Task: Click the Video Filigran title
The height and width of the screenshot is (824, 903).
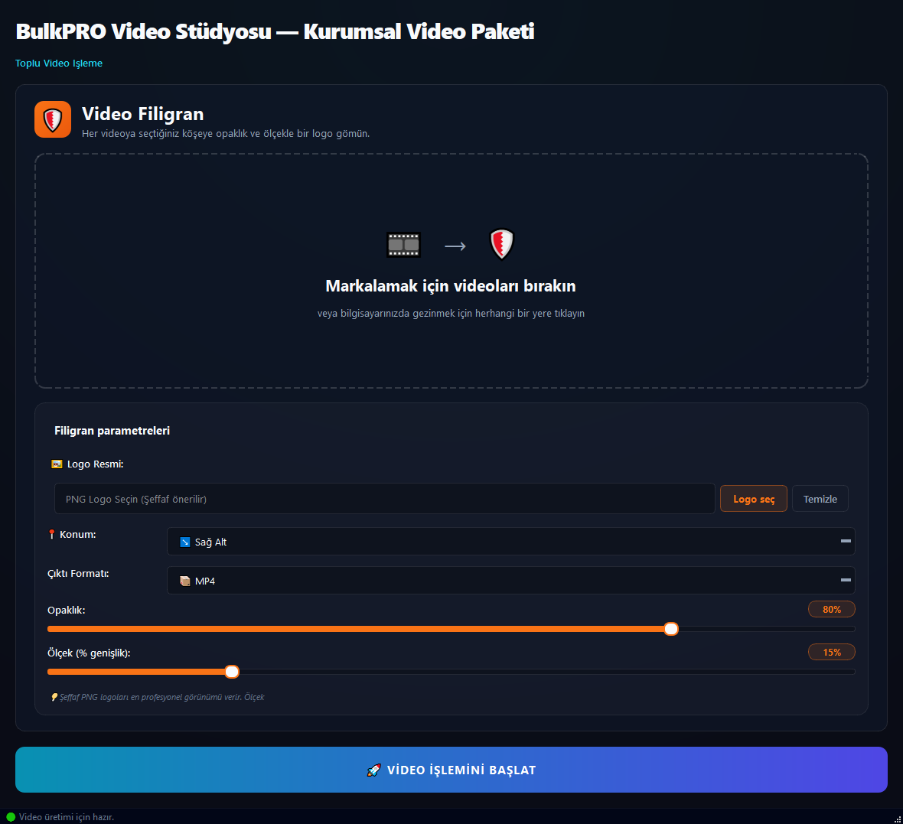Action: tap(143, 114)
